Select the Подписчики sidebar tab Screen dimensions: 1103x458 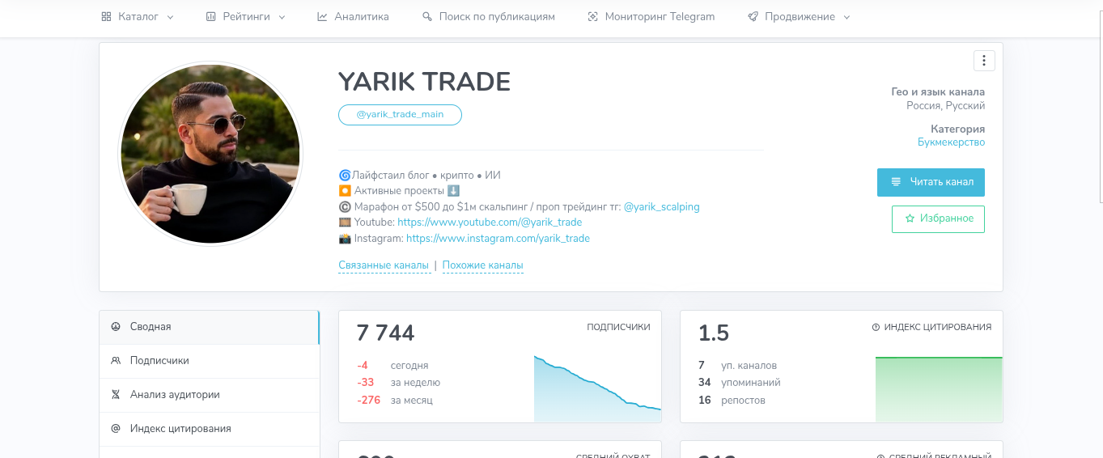pos(210,361)
